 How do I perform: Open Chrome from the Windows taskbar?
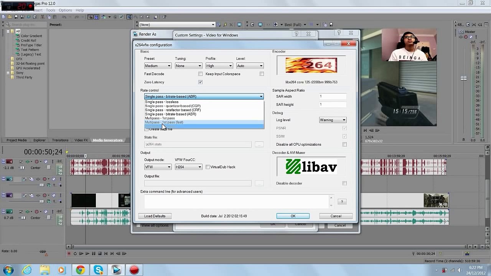pos(80,270)
